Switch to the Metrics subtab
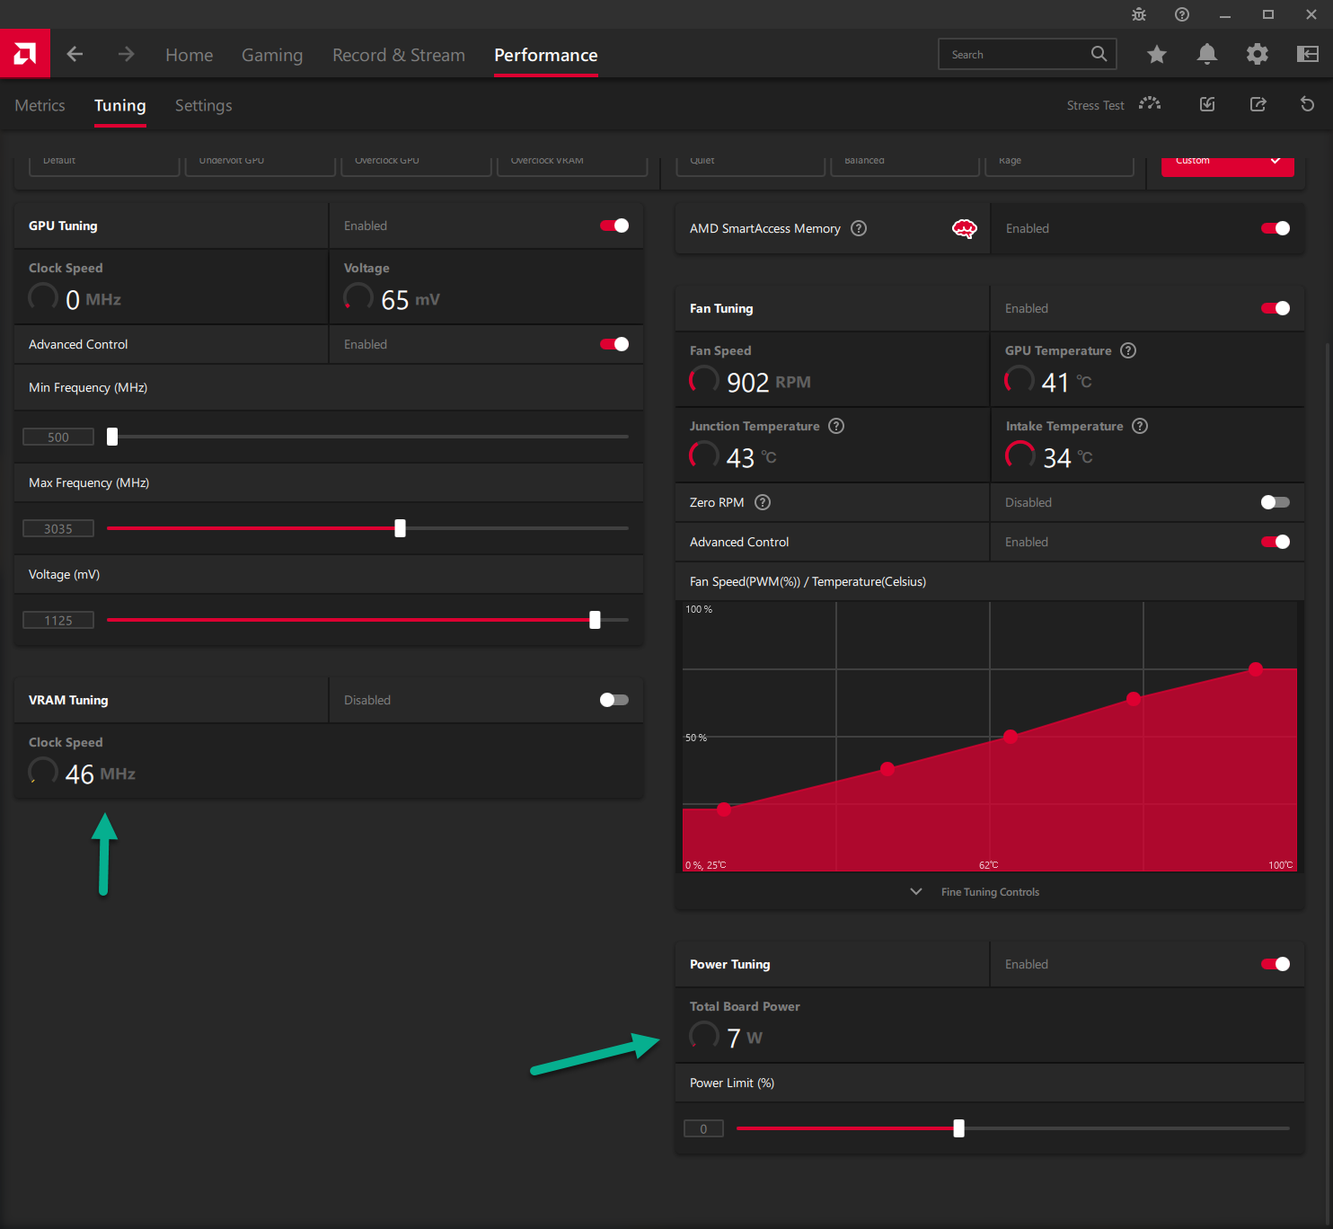 [x=40, y=105]
